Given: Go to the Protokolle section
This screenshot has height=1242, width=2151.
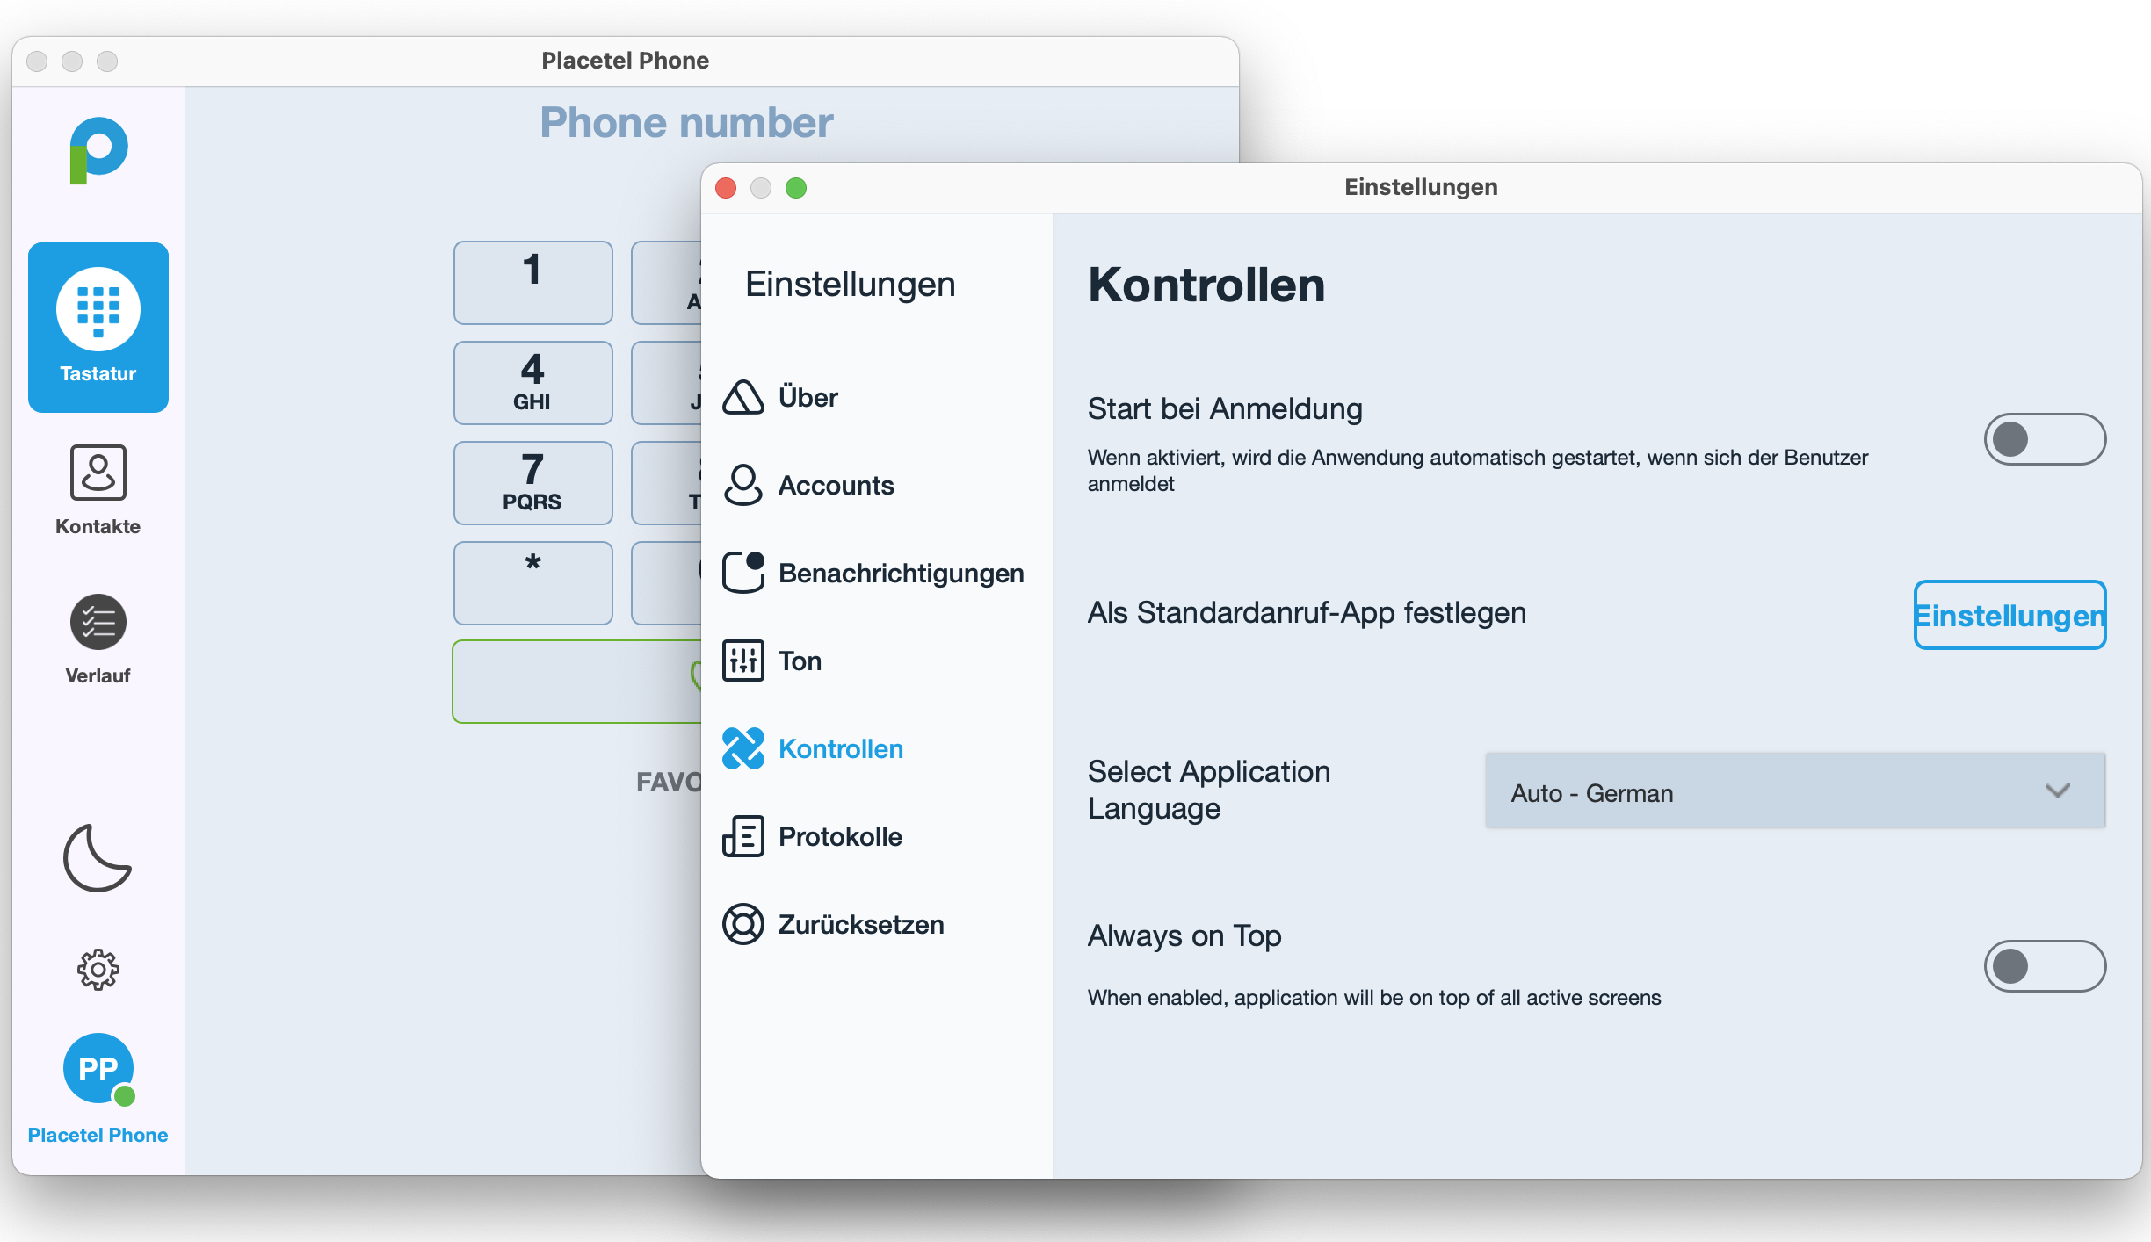Looking at the screenshot, I should coord(839,836).
